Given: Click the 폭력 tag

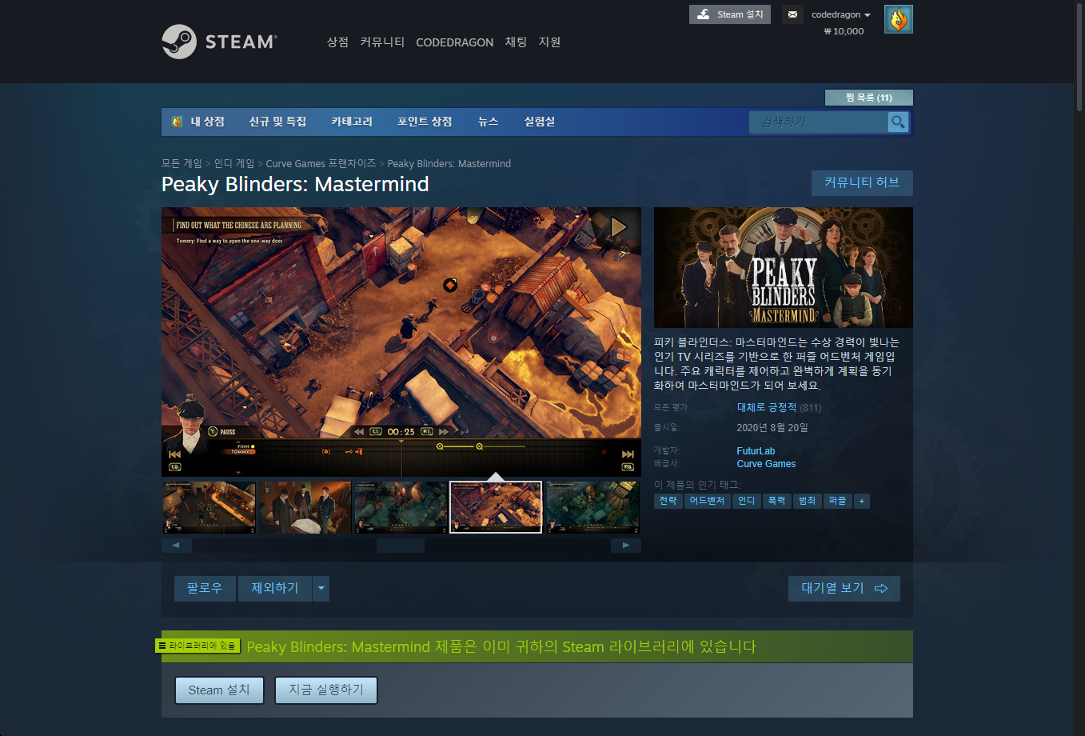Looking at the screenshot, I should [776, 501].
